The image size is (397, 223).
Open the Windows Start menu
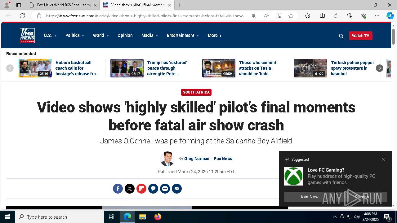coord(7,217)
